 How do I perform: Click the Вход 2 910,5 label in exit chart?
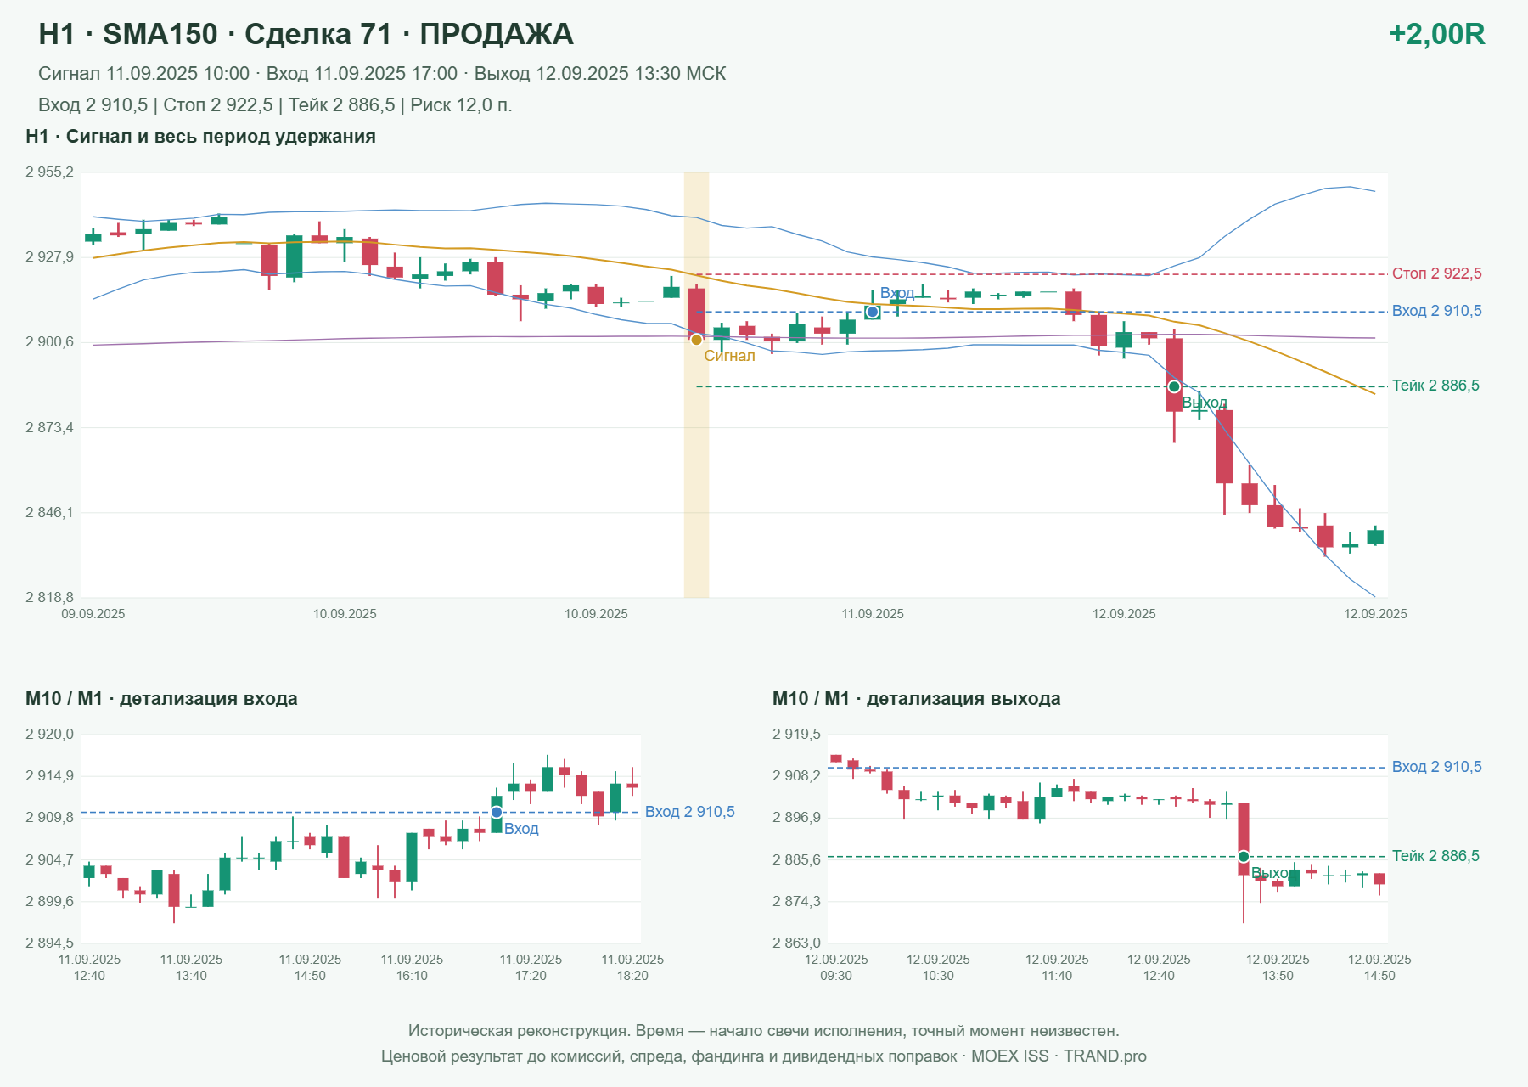[x=1437, y=767]
